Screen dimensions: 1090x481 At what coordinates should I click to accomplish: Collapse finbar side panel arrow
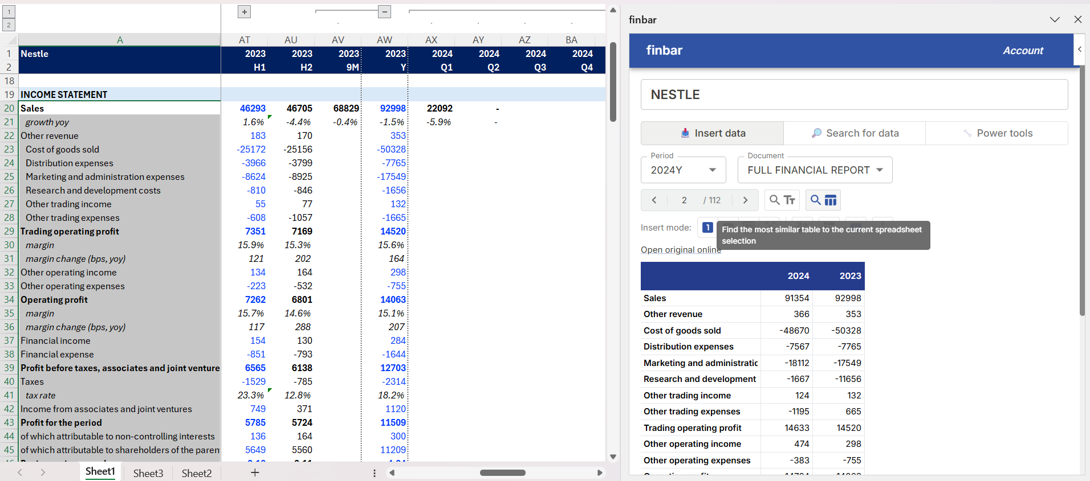pos(1079,50)
